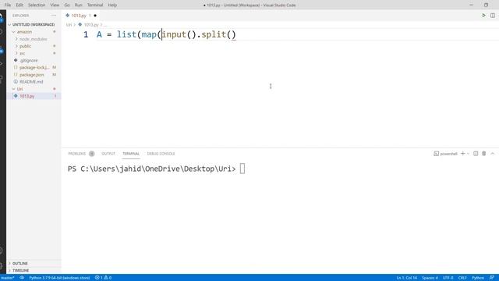The image size is (499, 281).
Task: Open the Edit menu
Action: tap(19, 5)
